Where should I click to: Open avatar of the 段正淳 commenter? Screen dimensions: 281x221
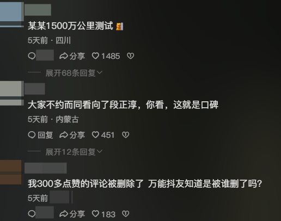pos(11,93)
